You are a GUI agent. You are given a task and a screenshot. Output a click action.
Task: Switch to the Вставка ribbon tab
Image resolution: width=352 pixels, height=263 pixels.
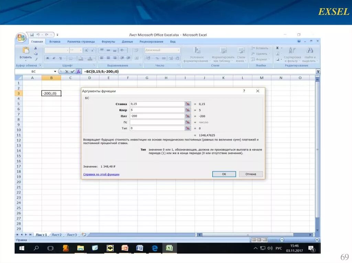tap(55, 41)
